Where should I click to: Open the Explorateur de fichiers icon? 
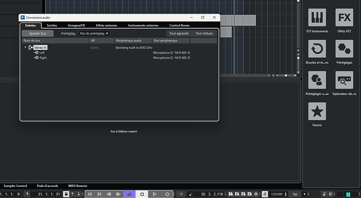[x=344, y=80]
